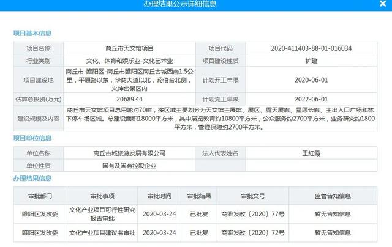
Task: Click 已批复 in the 72号 row
Action: click(x=199, y=233)
